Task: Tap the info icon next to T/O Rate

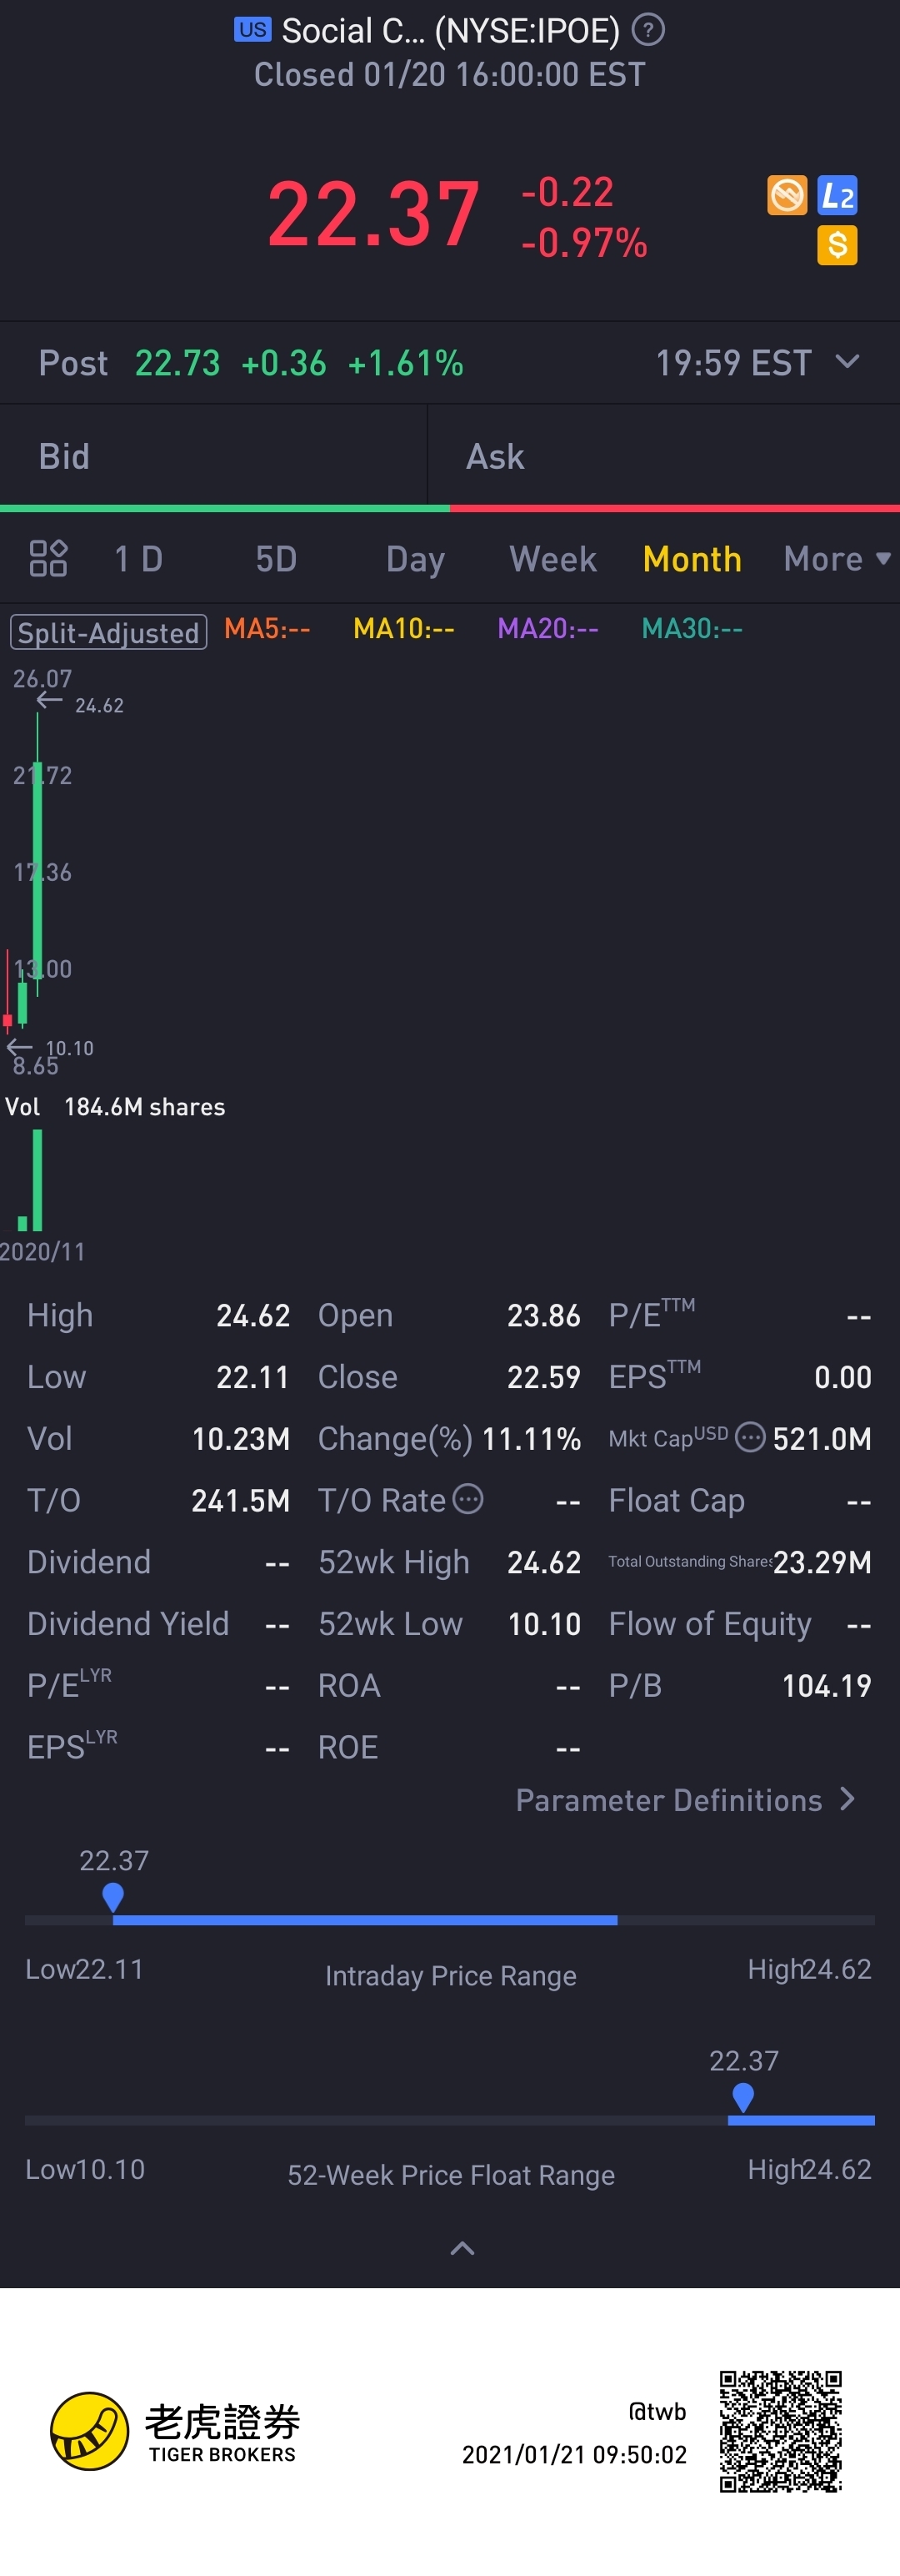Action: pyautogui.click(x=467, y=1499)
